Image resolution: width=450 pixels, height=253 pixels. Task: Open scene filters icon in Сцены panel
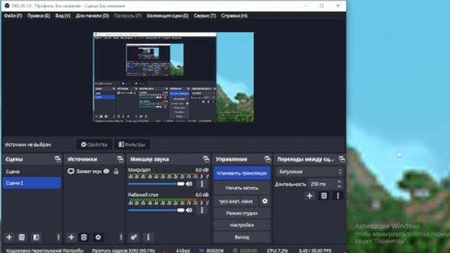(36, 238)
